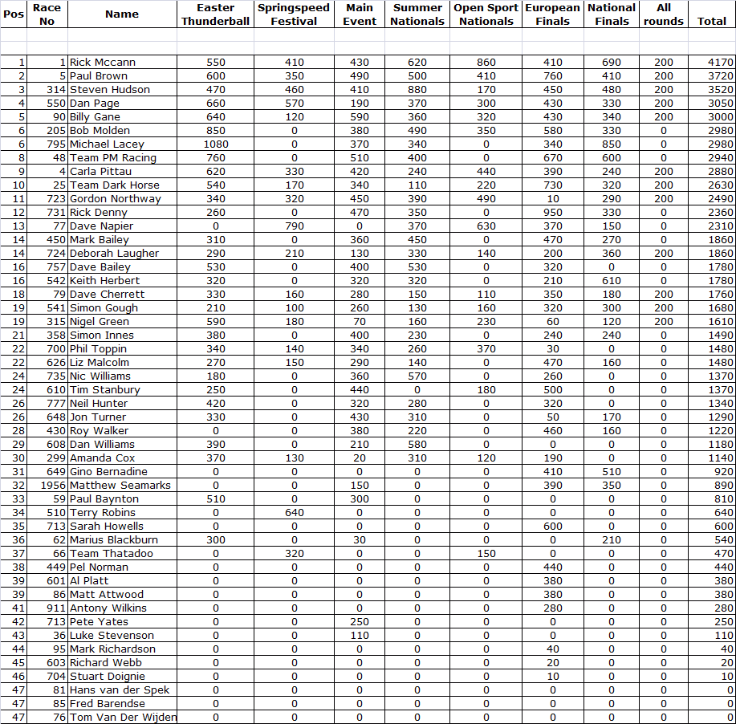The height and width of the screenshot is (724, 736).
Task: Click Michael Lacey's 1080 Easter Thunderball score
Action: pyautogui.click(x=215, y=144)
